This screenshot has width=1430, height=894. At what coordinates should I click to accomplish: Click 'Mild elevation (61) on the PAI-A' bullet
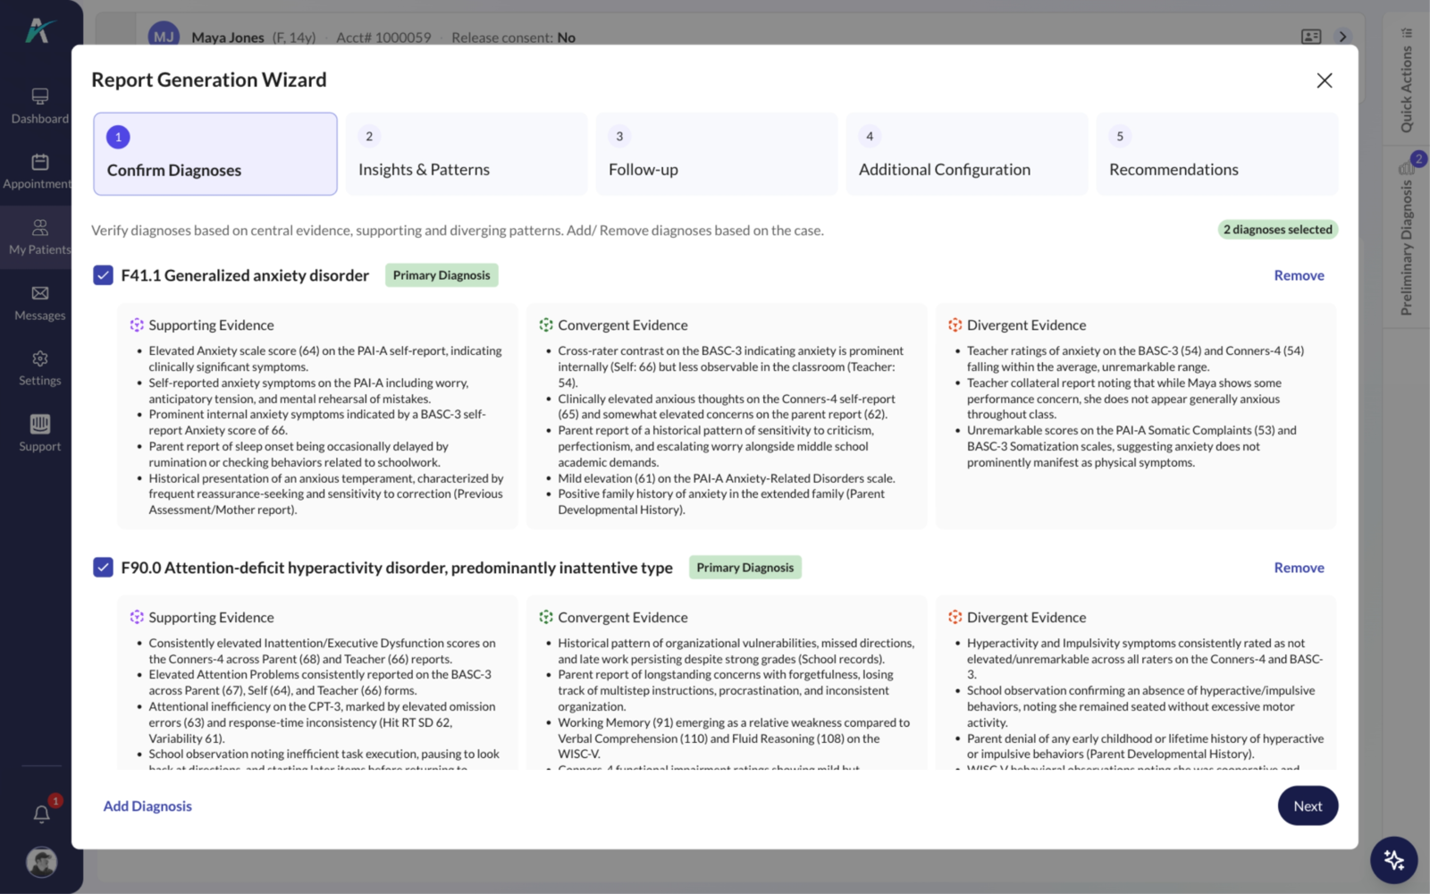coord(727,478)
